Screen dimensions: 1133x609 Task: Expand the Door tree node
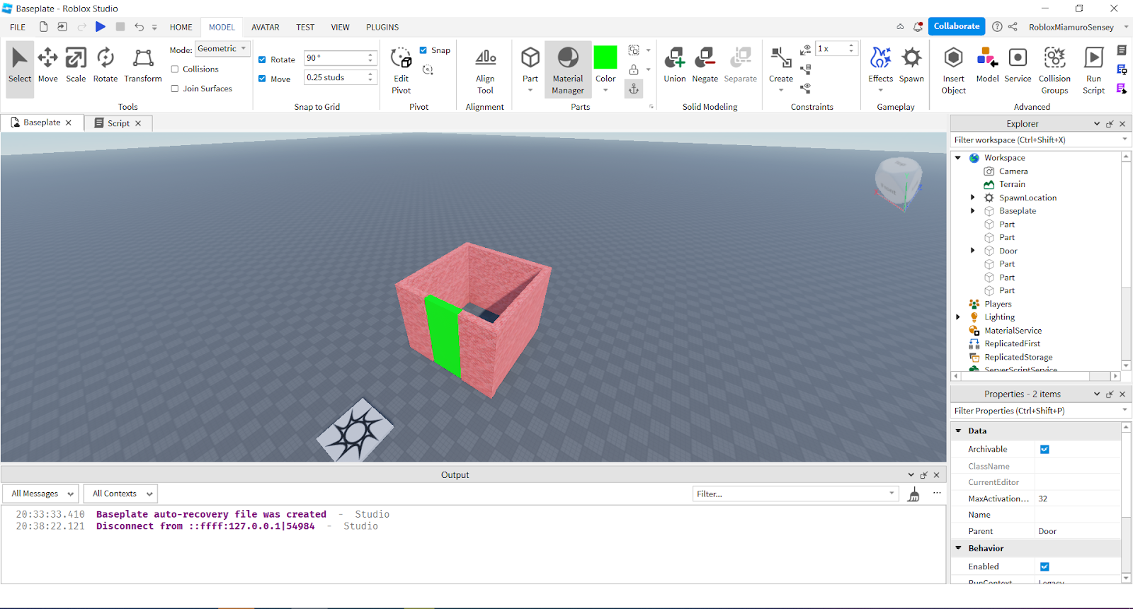click(973, 251)
